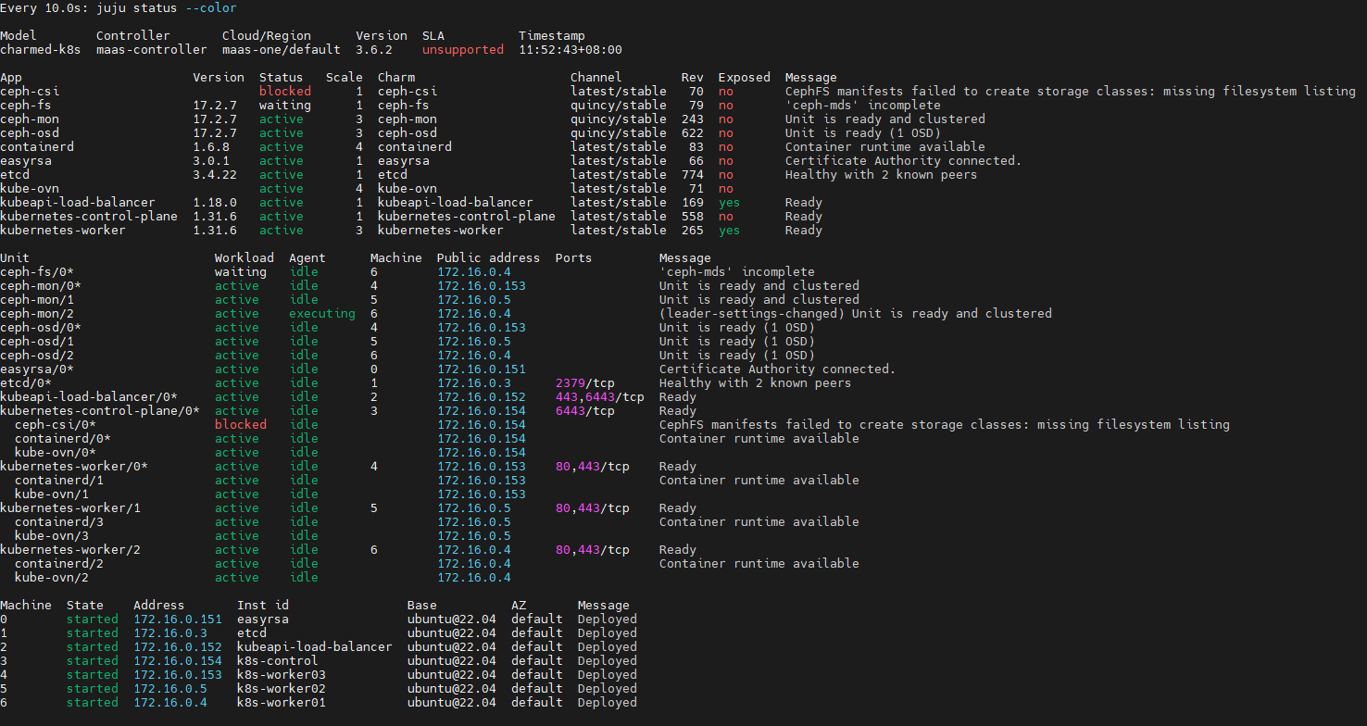The height and width of the screenshot is (726, 1367).
Task: Select 'started' state for machine 0
Action: 93,620
